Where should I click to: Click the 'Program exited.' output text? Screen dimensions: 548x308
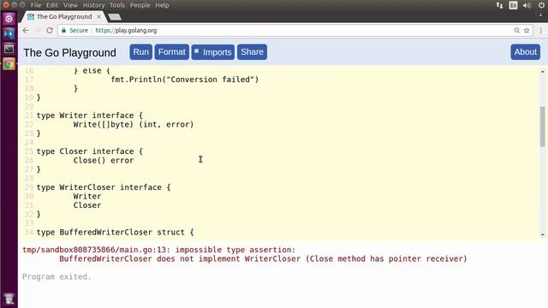tap(57, 277)
